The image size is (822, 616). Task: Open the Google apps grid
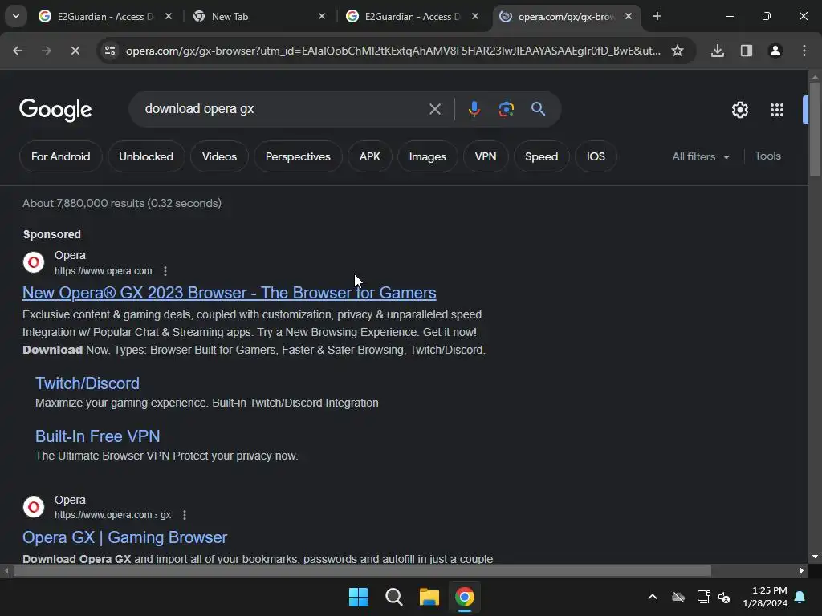click(x=777, y=110)
